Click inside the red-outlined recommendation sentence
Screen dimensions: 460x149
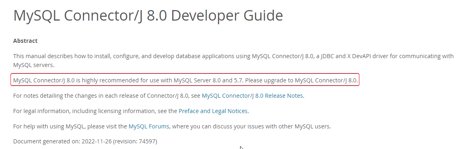click(x=185, y=80)
